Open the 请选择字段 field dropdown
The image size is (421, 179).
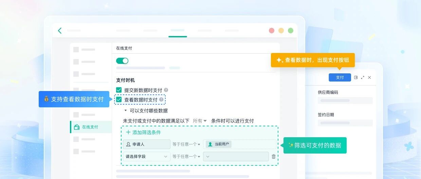[x=147, y=157]
